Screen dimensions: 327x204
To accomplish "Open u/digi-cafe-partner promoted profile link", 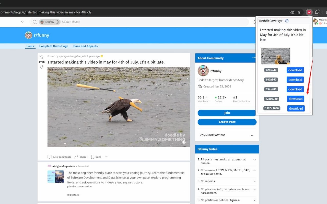I will click(x=64, y=166).
